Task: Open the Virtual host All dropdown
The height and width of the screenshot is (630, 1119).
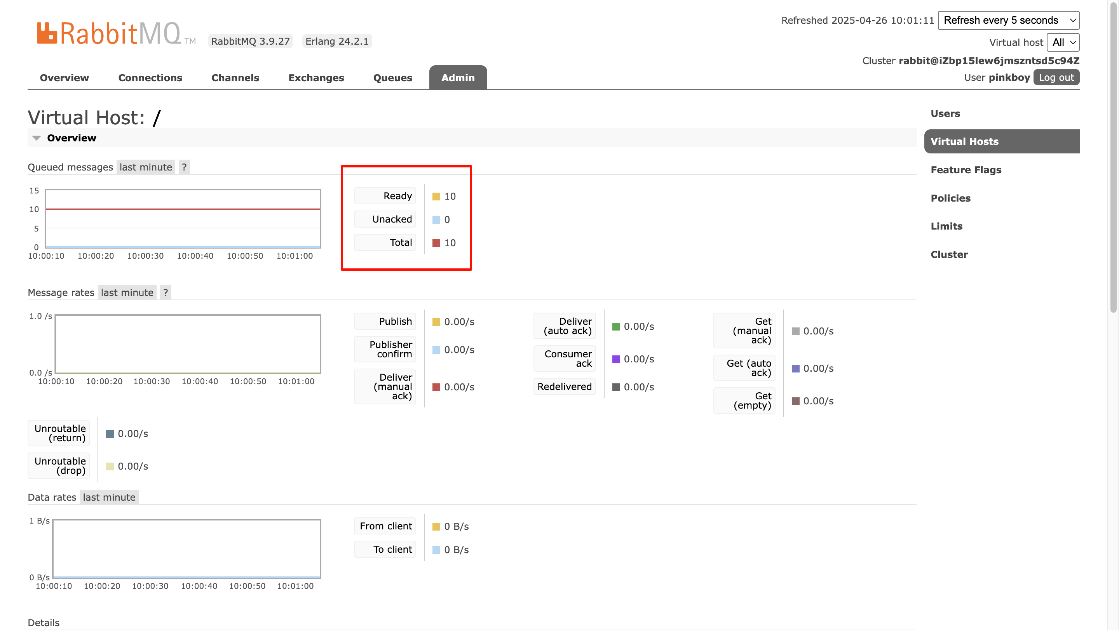Action: click(x=1063, y=43)
